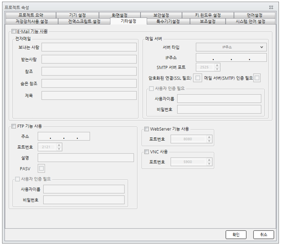Image resolution: width=281 pixels, height=246 pixels.
Task: Confirm with the 확인 button
Action: [x=236, y=234]
